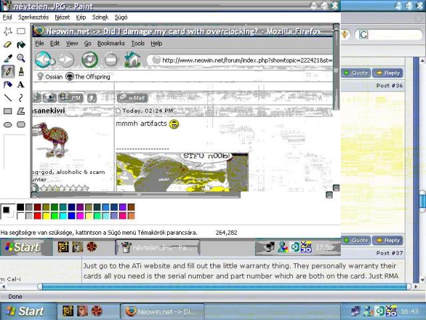Select the orange swatch in the bottom row
The width and height of the screenshot is (426, 320).
click(x=131, y=216)
